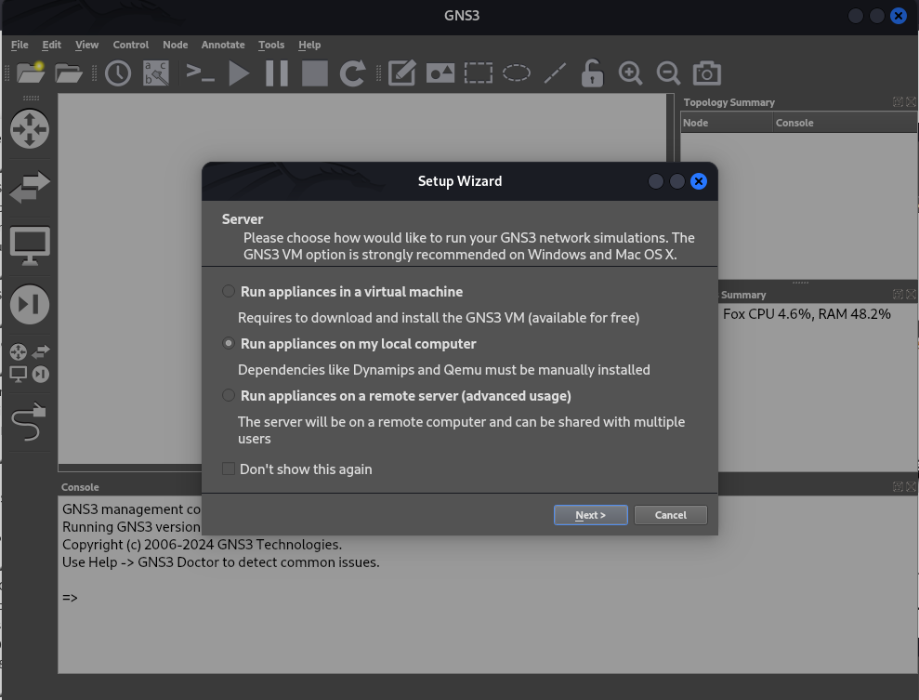Open the File menu
Screen dimensions: 919x700
point(20,45)
